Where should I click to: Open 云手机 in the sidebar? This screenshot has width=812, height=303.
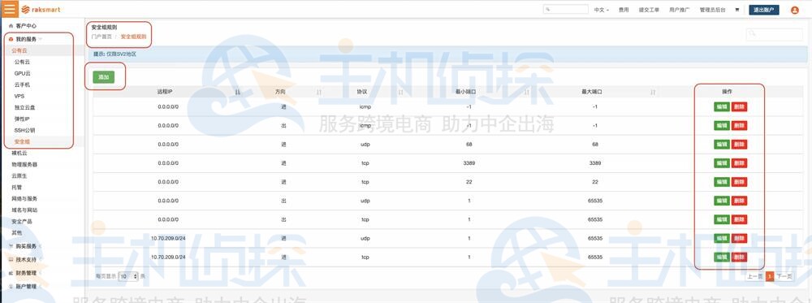point(22,84)
